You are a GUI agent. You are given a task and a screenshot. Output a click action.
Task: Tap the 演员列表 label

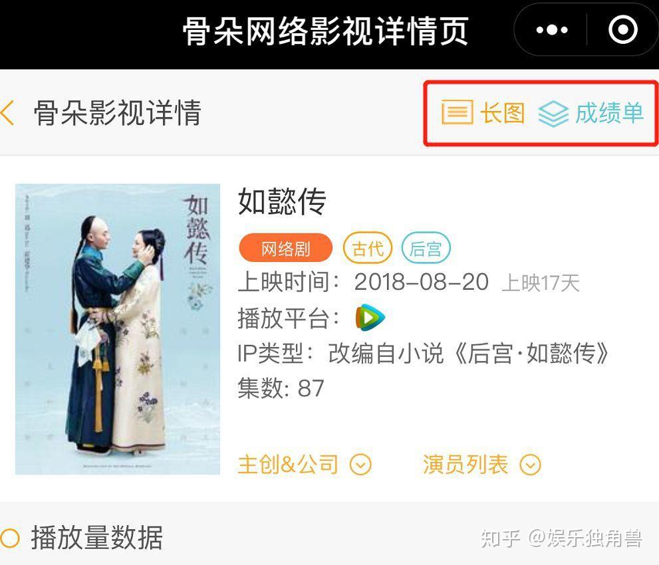465,465
